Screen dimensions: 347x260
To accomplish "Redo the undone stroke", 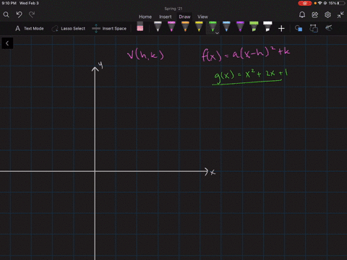I will [32, 15].
